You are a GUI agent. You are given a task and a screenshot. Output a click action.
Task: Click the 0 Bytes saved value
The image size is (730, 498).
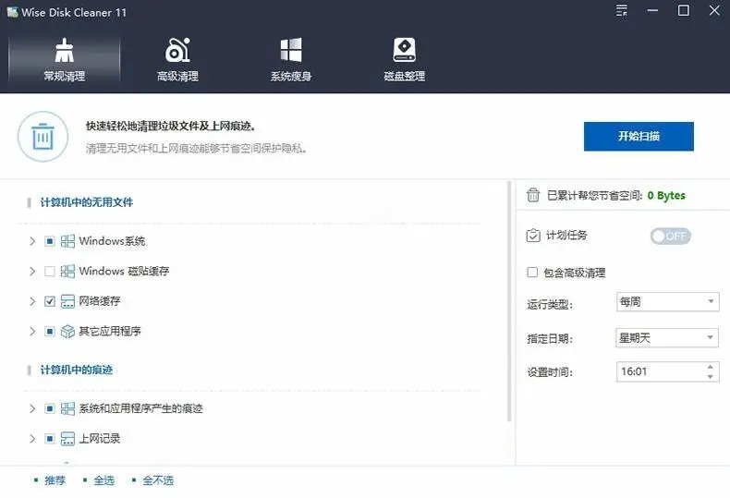coord(666,196)
